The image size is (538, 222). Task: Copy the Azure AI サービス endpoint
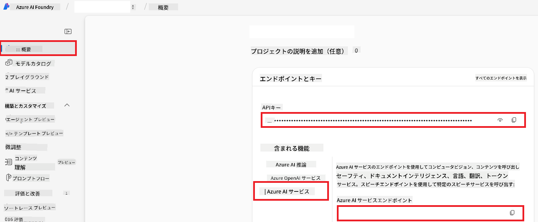click(x=512, y=213)
